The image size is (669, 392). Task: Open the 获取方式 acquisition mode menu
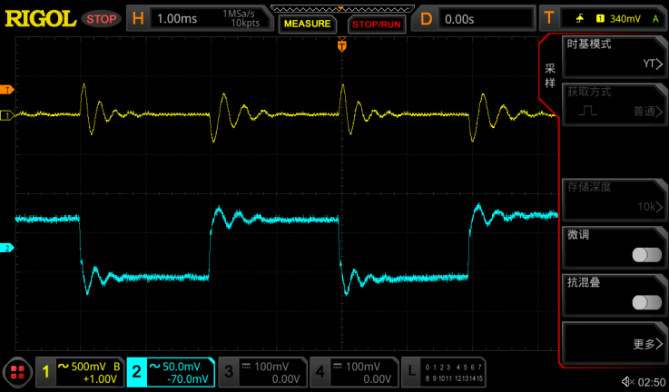coord(615,104)
